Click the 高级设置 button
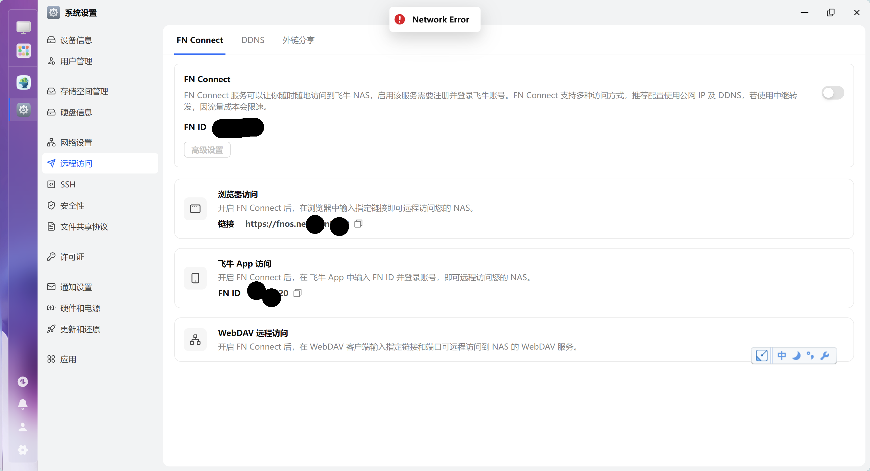870x471 pixels. [x=207, y=150]
